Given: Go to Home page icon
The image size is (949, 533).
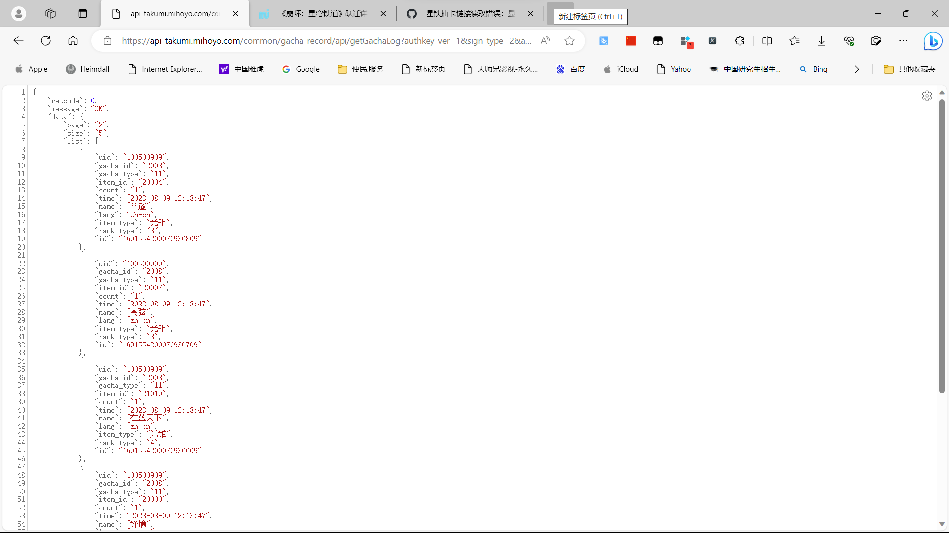Looking at the screenshot, I should pos(73,41).
